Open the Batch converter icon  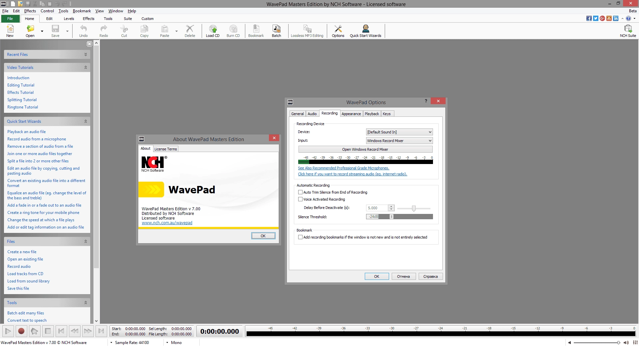276,31
